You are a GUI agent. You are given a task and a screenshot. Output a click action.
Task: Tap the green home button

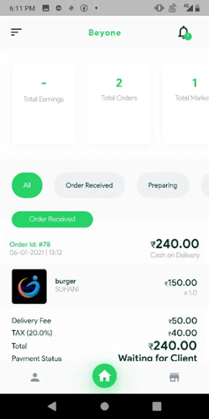[104, 376]
